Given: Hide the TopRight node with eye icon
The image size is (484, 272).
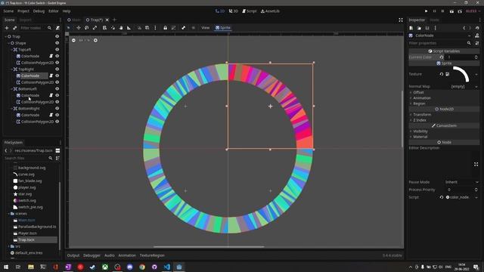Looking at the screenshot, I should click(57, 70).
